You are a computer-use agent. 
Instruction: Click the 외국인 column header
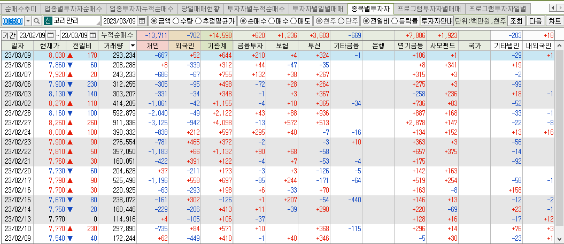click(x=184, y=46)
